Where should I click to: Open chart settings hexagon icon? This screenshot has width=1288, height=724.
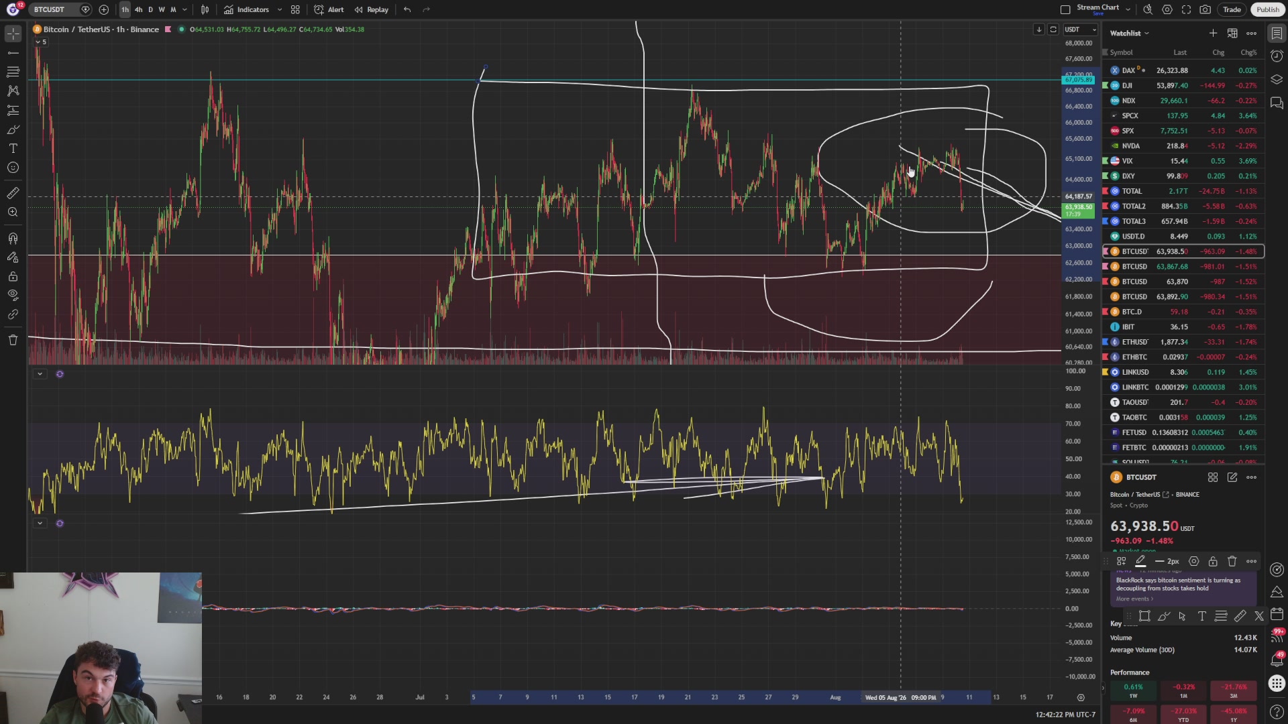[1167, 9]
